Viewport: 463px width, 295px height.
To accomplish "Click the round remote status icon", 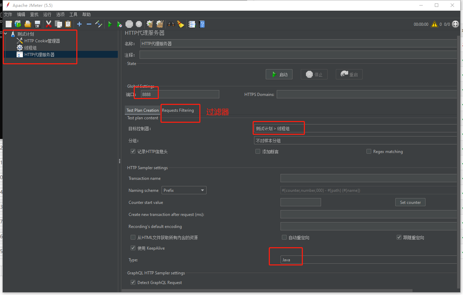I will [455, 24].
